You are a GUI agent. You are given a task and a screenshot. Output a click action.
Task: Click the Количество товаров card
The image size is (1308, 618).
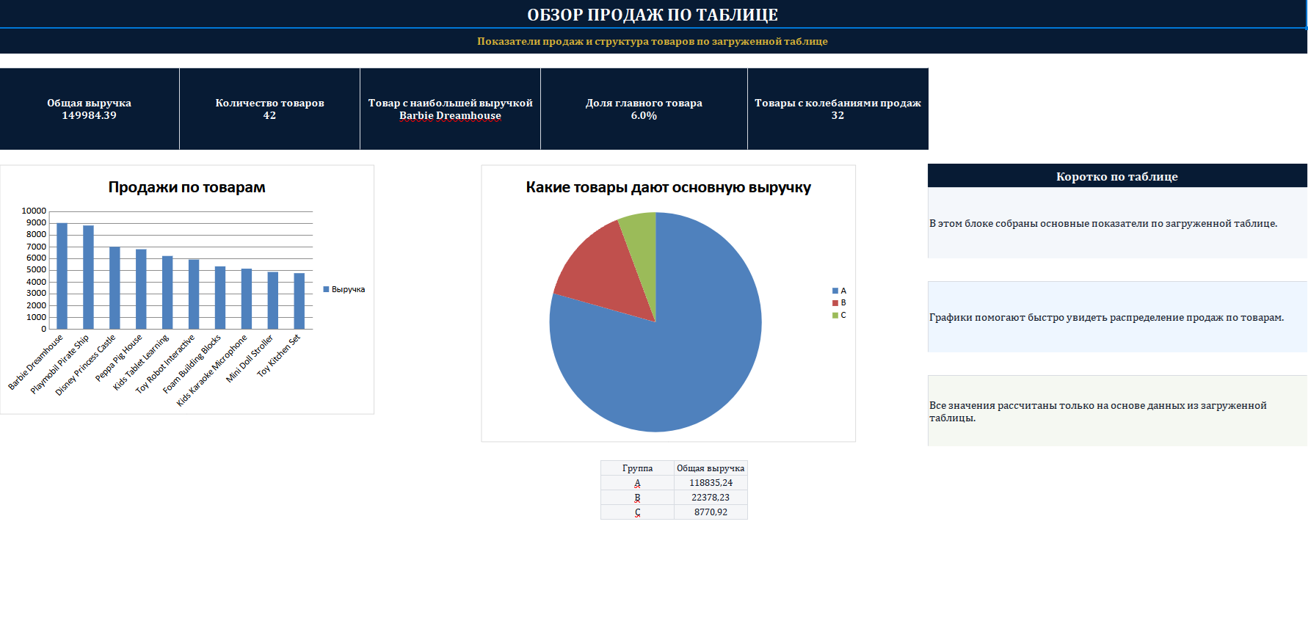click(x=269, y=109)
